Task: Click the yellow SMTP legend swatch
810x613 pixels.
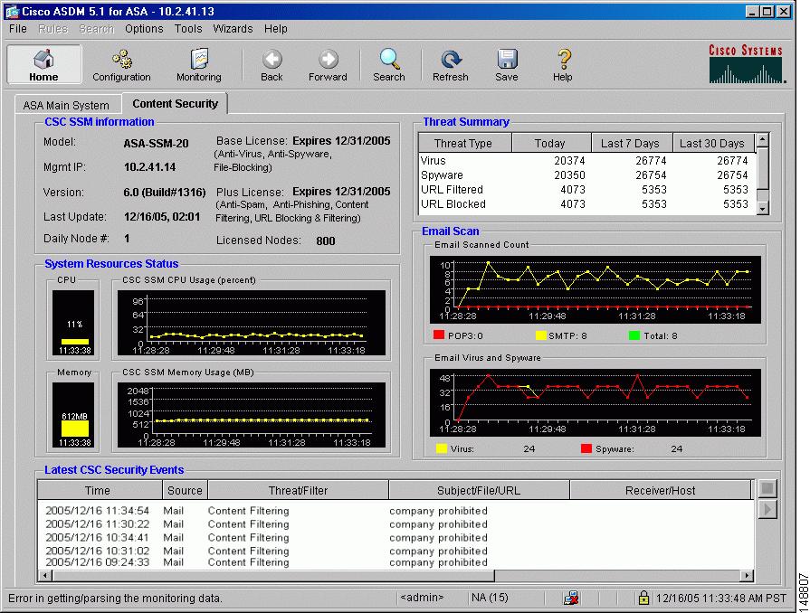Action: point(540,335)
